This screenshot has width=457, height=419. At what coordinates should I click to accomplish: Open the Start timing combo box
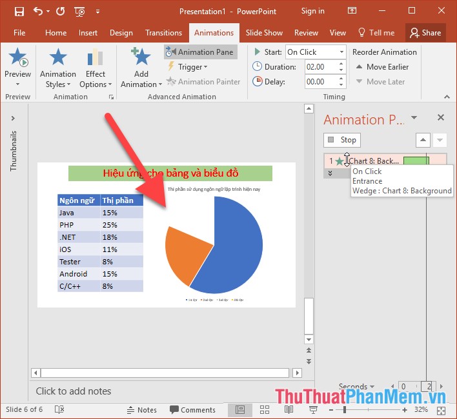(316, 52)
